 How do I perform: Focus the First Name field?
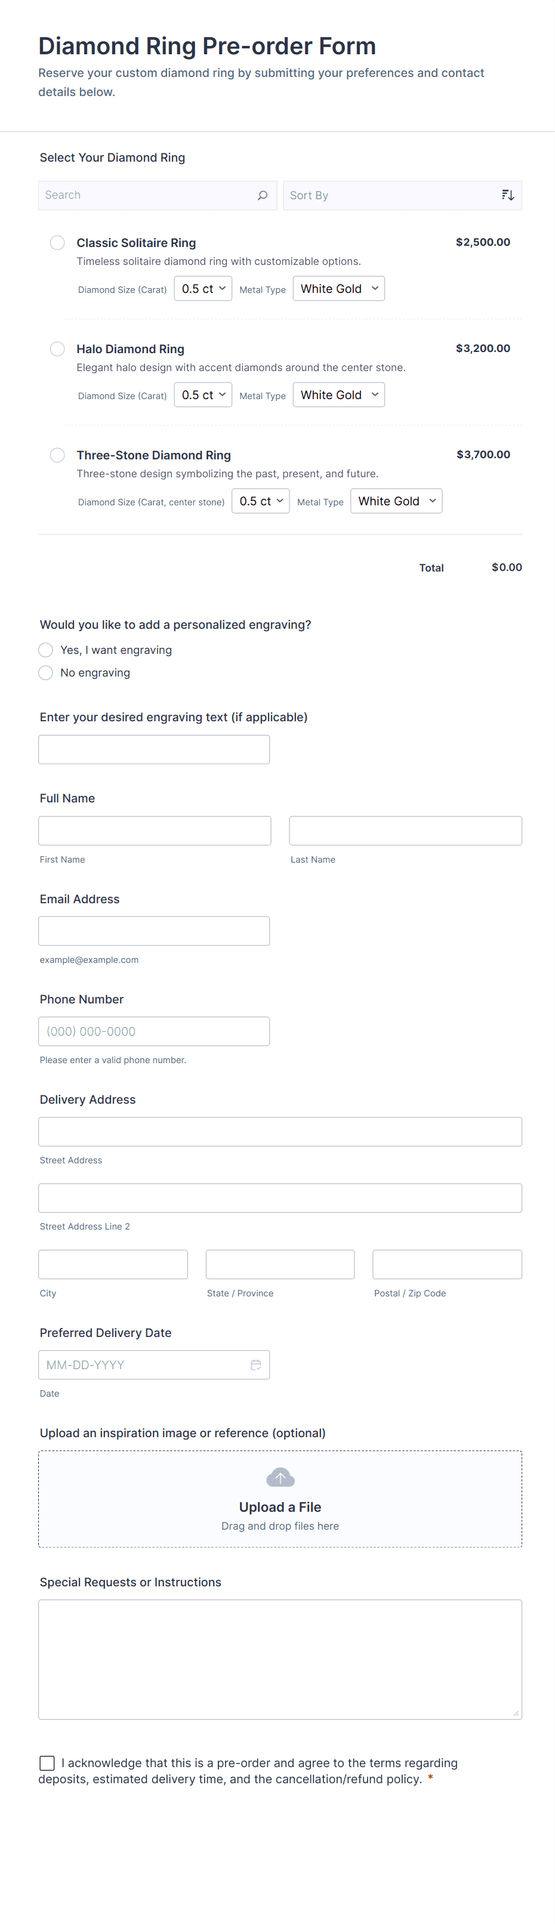155,830
